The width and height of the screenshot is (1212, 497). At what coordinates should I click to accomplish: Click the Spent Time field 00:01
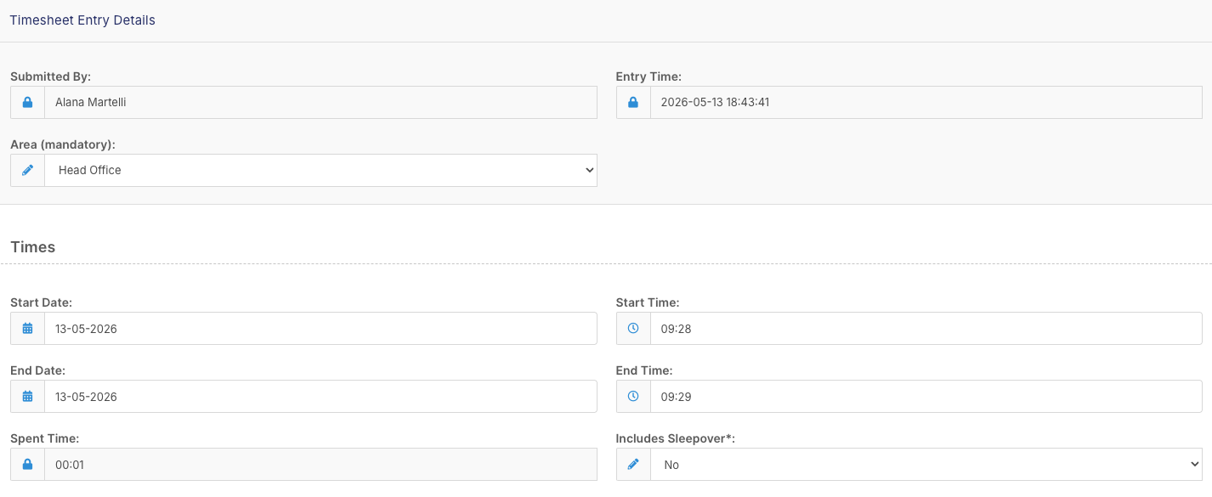pyautogui.click(x=320, y=465)
